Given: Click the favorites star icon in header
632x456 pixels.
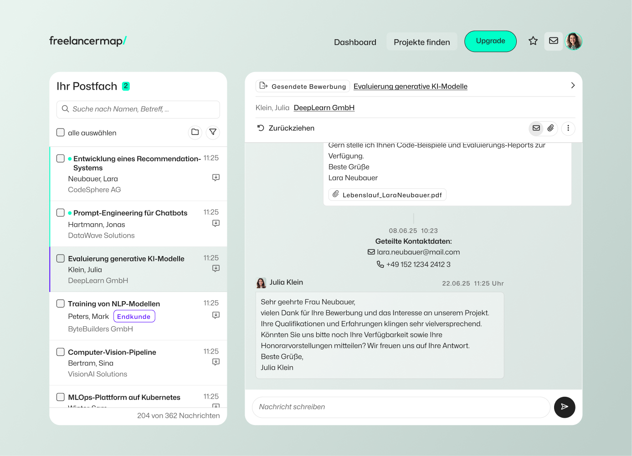Looking at the screenshot, I should point(533,41).
